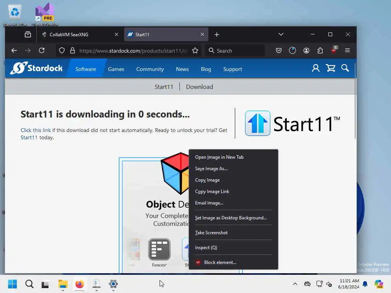Screen dimensions: 391x293
Task: Select Recycle Bin desktop icon
Action: (15, 15)
